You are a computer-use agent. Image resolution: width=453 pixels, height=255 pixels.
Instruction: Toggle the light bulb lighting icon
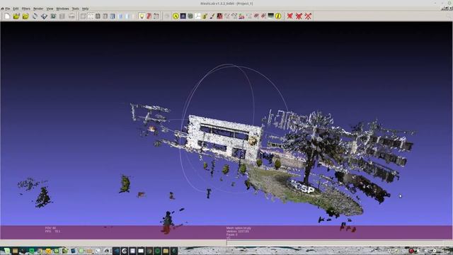tap(142, 16)
